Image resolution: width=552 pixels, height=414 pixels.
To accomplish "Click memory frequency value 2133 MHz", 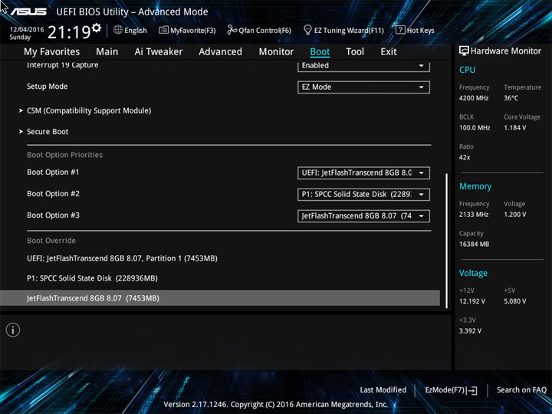I will click(x=474, y=215).
